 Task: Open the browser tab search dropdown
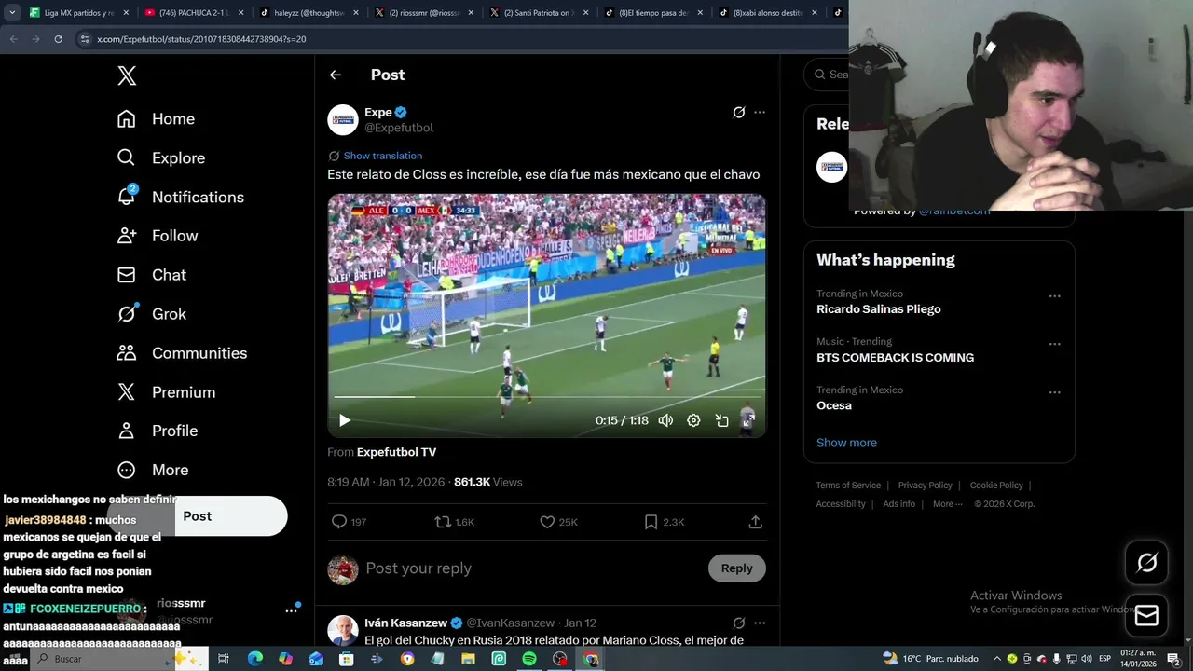(x=12, y=13)
